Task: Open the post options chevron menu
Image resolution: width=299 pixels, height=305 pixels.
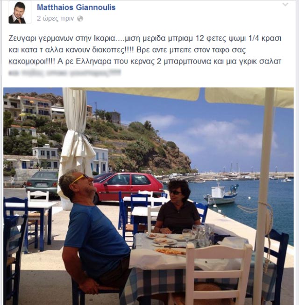Action: coord(285,4)
